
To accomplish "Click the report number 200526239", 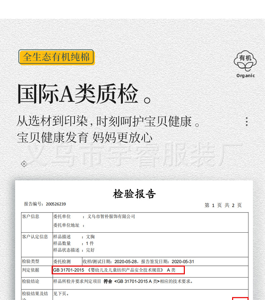I will [56, 204].
